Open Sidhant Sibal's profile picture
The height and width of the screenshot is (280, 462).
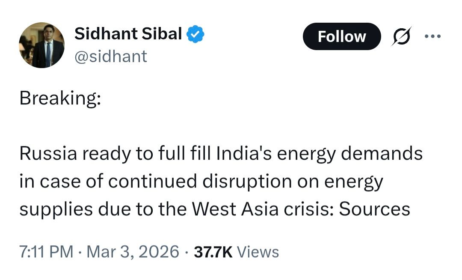coord(42,45)
